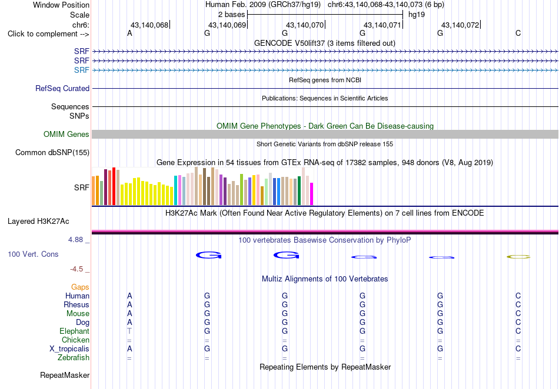
Task: Click the Elephant alignment row label
Action: click(x=74, y=331)
